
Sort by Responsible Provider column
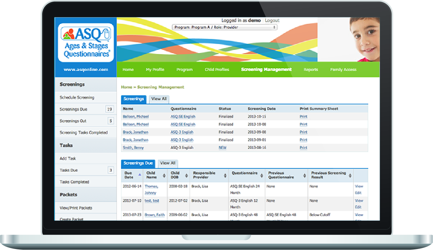click(225, 175)
